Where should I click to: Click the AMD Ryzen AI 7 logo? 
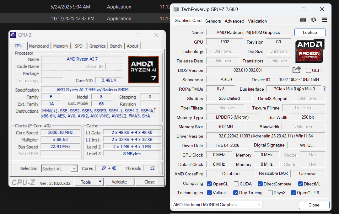(143, 69)
